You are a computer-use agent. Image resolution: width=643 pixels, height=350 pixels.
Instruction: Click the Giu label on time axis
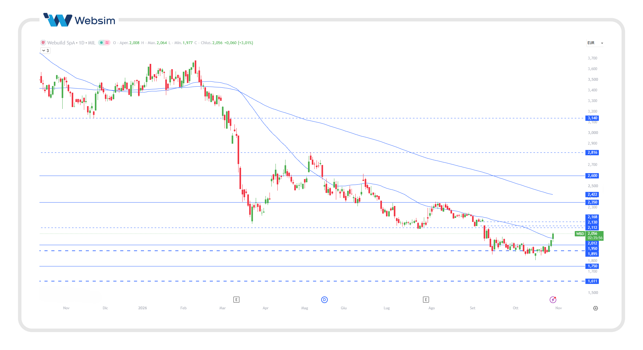[344, 308]
